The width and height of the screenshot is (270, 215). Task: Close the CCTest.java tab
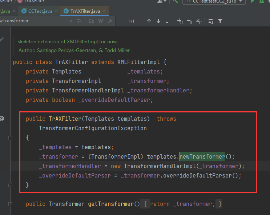point(56,11)
